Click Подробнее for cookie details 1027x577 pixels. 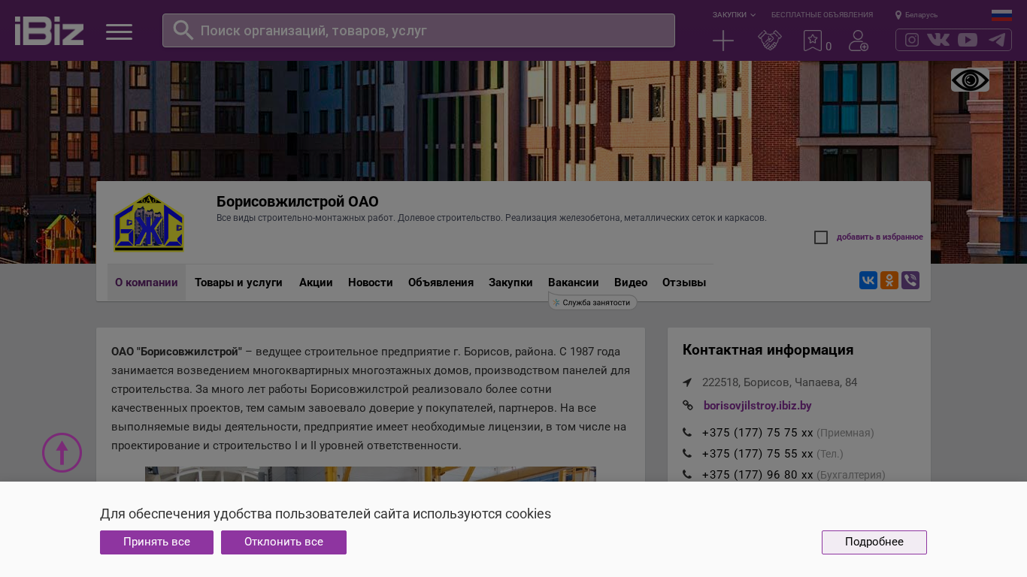[x=874, y=542]
